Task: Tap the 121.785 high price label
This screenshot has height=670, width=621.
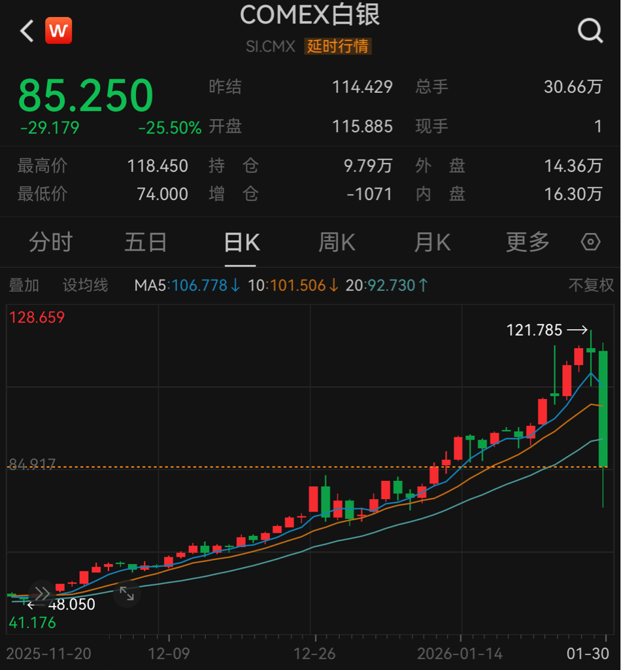Action: point(534,330)
